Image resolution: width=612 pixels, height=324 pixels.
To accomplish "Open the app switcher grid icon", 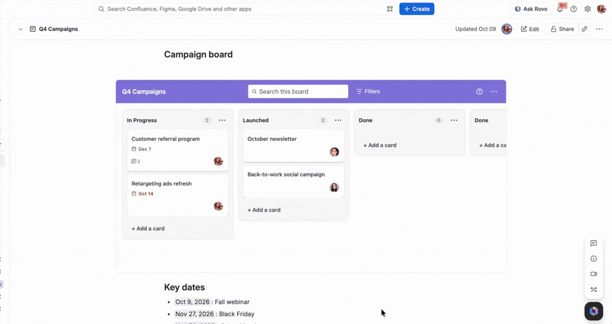I will coord(390,9).
